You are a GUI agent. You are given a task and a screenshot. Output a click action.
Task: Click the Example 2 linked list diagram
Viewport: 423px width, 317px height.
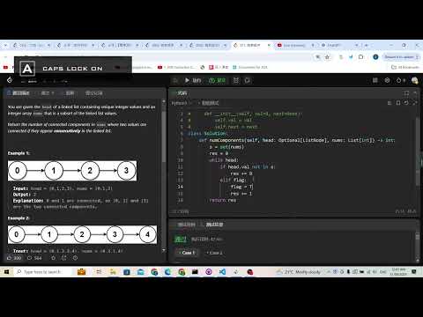[82, 234]
